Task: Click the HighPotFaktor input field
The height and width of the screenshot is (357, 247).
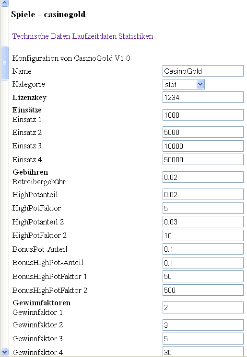Action: coord(203,208)
